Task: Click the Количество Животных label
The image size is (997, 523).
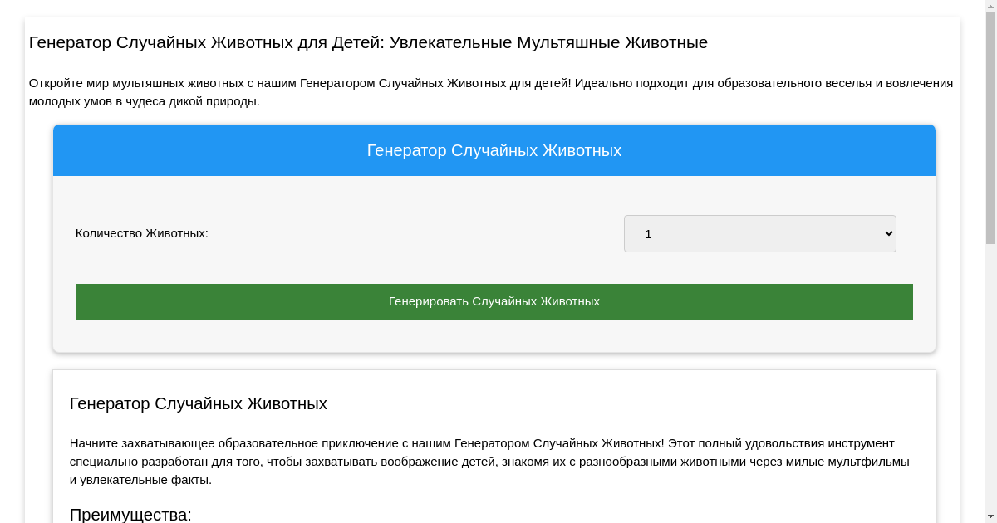Action: [142, 233]
